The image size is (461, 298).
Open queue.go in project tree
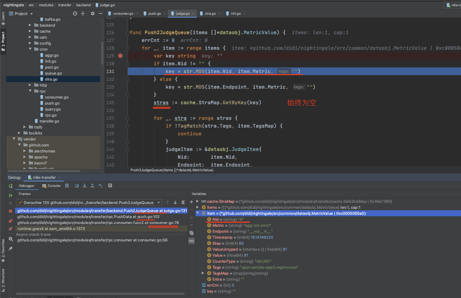tap(53, 73)
